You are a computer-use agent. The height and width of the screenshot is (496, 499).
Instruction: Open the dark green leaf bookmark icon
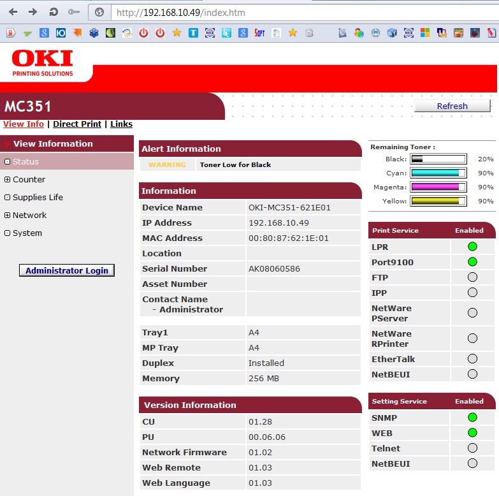click(110, 33)
